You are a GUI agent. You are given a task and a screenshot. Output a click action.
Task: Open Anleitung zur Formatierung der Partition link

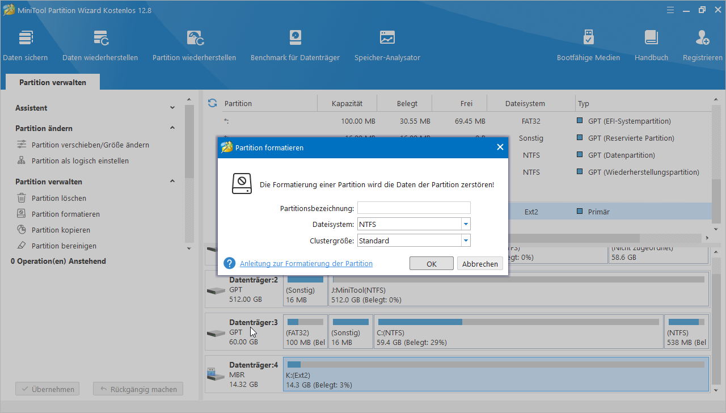click(x=306, y=263)
